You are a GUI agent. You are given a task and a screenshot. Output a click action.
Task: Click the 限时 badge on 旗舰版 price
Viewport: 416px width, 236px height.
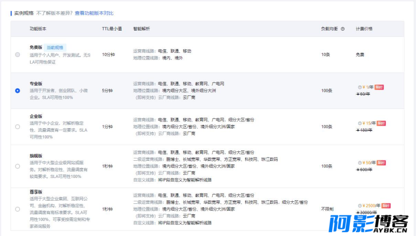coord(381,163)
